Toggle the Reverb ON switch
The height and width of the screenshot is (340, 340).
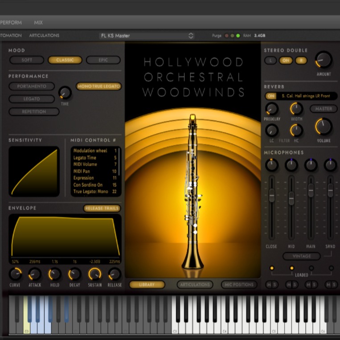[270, 96]
